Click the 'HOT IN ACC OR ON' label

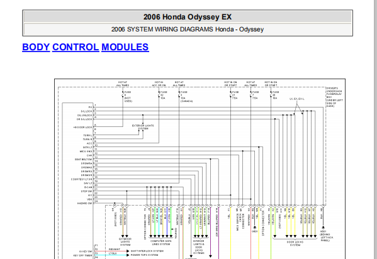(x=159, y=84)
